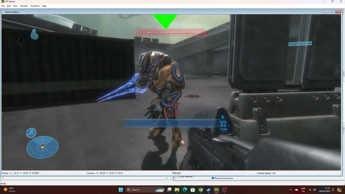
Task: Open the View menu
Action: click(x=15, y=6)
